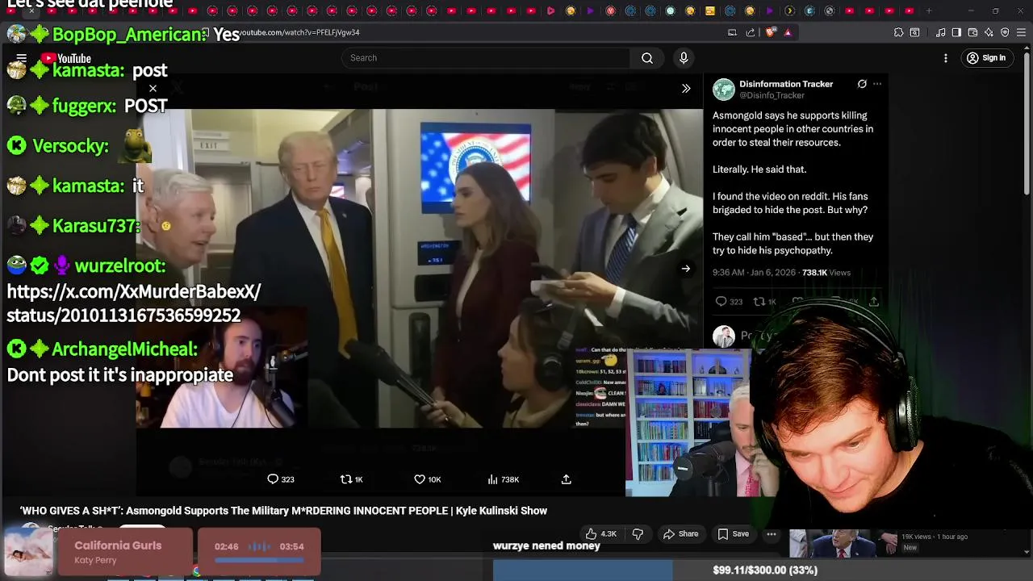Open the YouTube guide hamburger menu
This screenshot has width=1033, height=581.
(x=22, y=58)
